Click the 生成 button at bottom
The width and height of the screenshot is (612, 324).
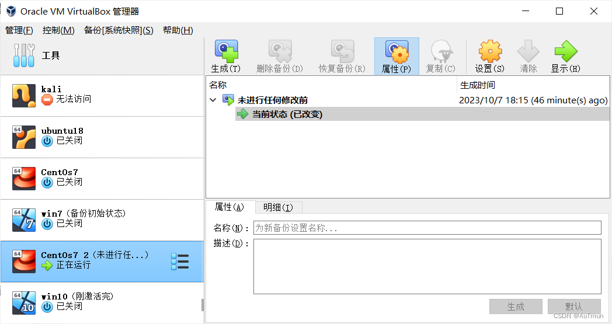(x=516, y=306)
